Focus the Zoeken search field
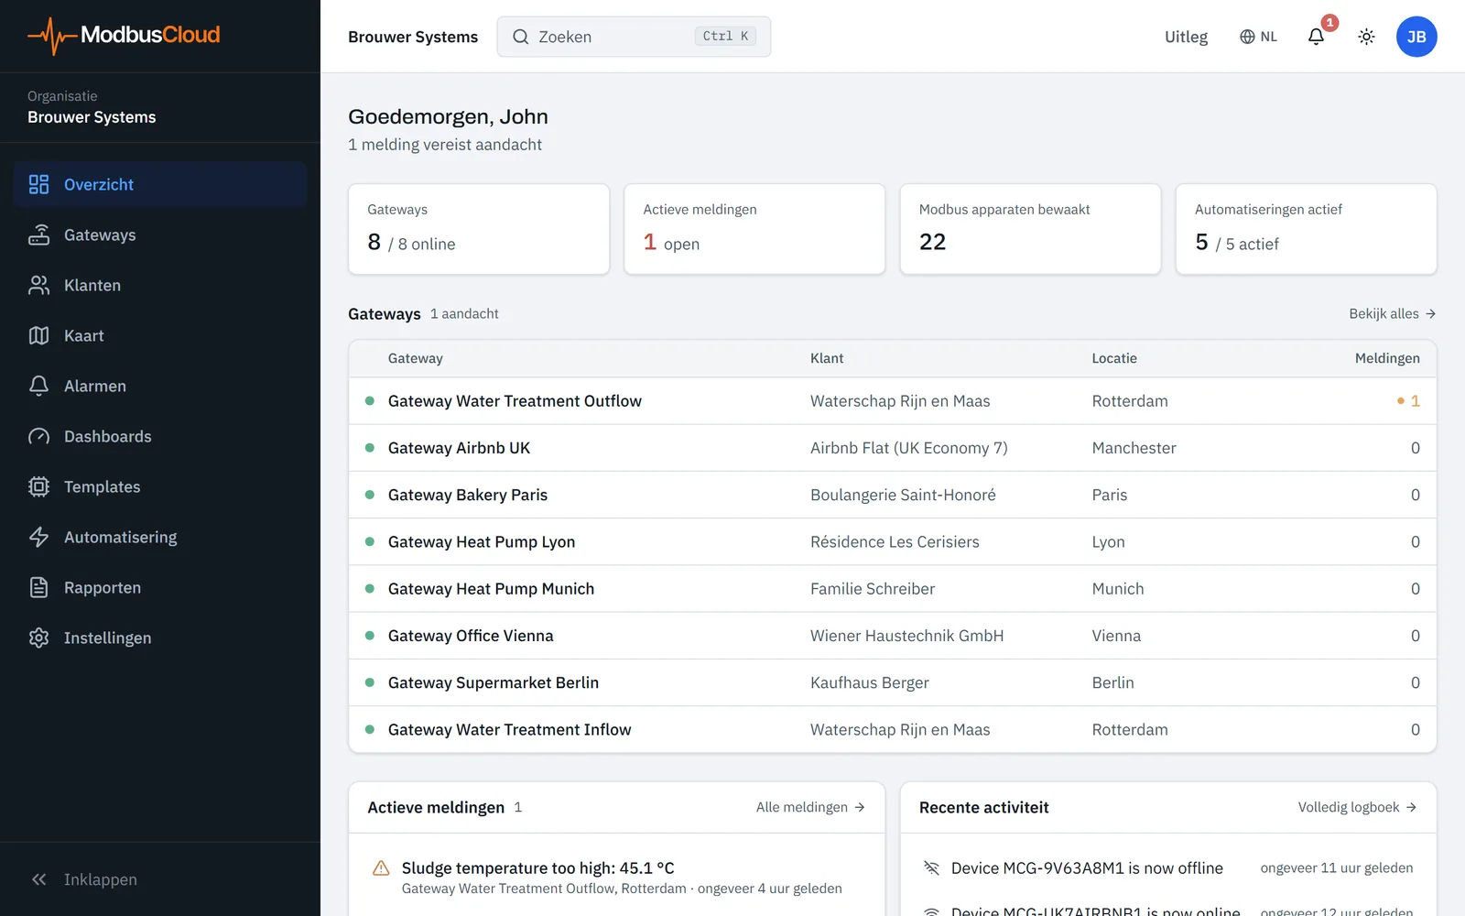Viewport: 1465px width, 916px height. pyautogui.click(x=634, y=37)
